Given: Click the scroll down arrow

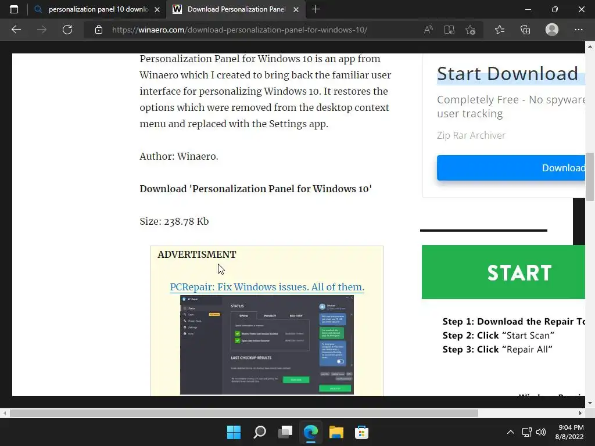Looking at the screenshot, I should coord(590,403).
